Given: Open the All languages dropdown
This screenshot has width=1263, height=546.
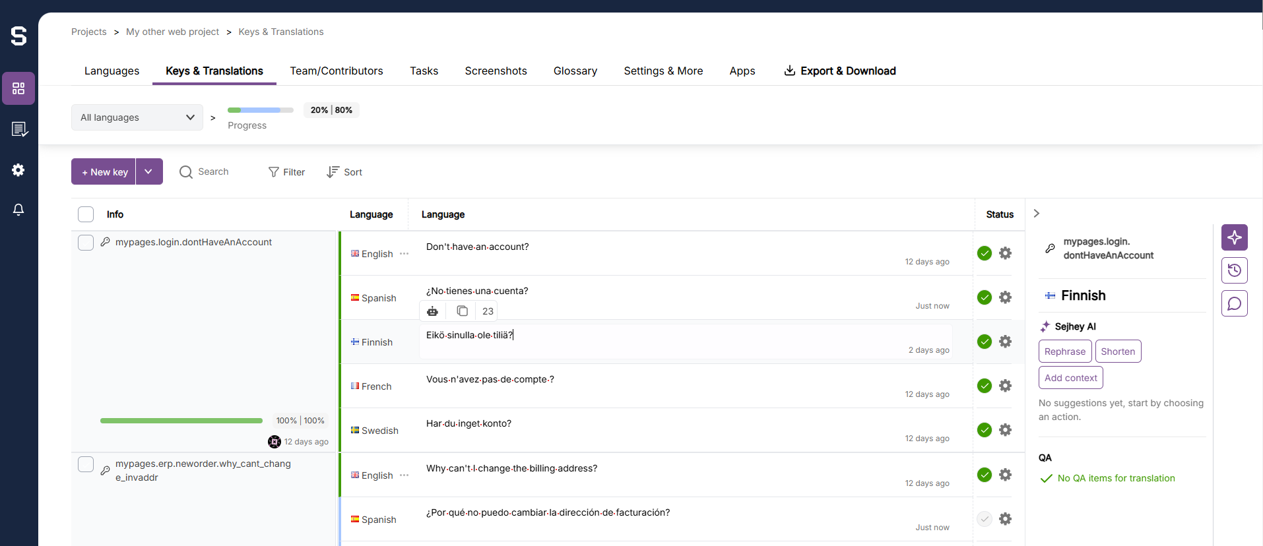Looking at the screenshot, I should click(x=137, y=117).
